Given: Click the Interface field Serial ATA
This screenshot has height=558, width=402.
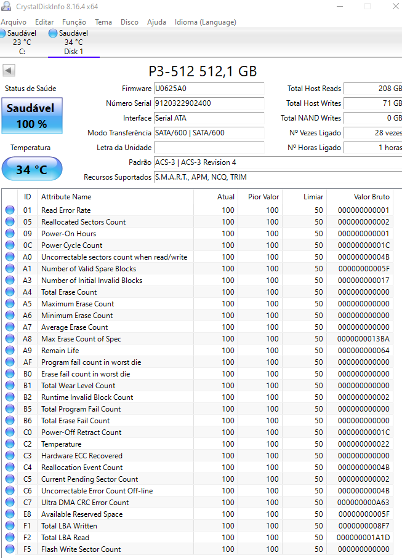Looking at the screenshot, I should coord(209,118).
